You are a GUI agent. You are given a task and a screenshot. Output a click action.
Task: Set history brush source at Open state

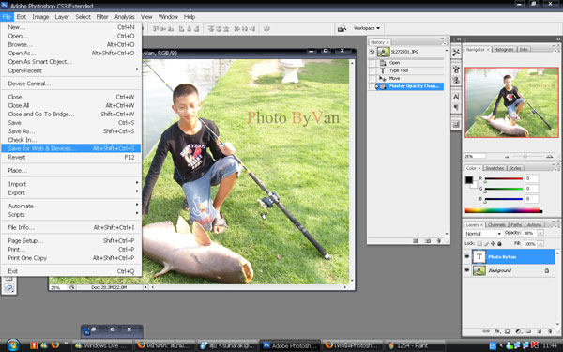click(x=373, y=63)
